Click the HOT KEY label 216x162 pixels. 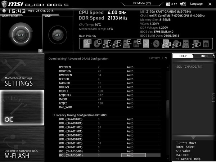[154, 58]
